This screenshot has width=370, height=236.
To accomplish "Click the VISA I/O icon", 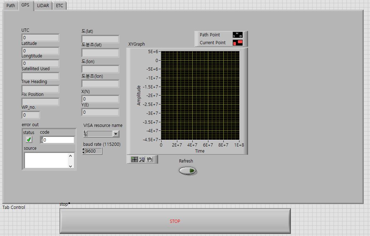I will point(85,134).
